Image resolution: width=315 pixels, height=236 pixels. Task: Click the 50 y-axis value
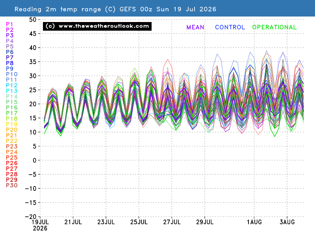tap(33, 20)
